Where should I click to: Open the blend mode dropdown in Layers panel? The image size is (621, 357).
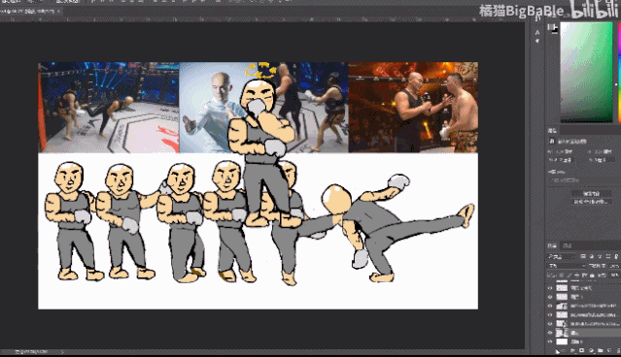coord(567,266)
